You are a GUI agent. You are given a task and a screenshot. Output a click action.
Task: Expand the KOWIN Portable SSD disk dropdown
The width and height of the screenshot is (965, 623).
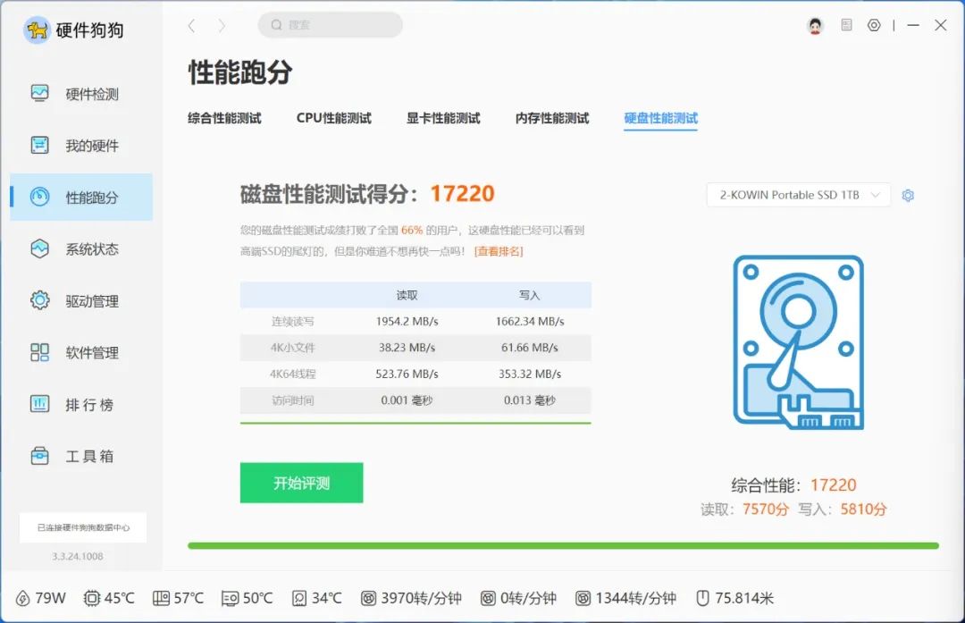tap(798, 195)
